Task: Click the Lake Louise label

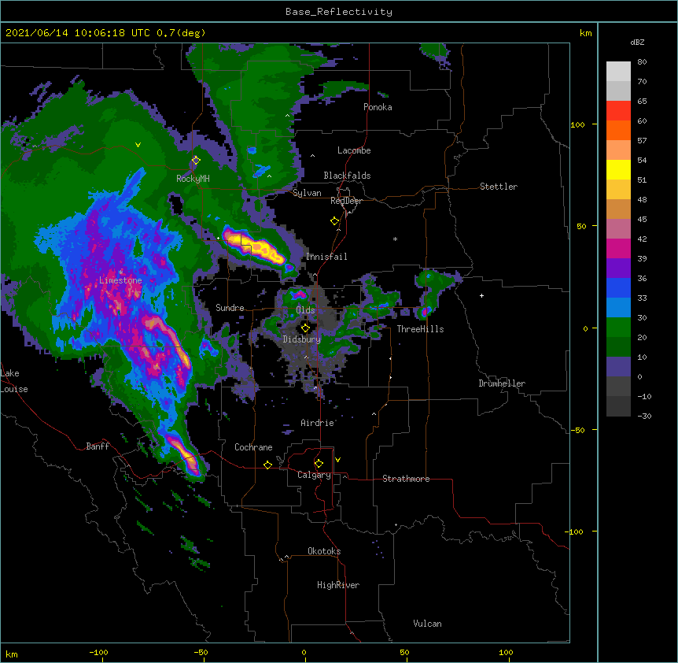Action: point(14,381)
